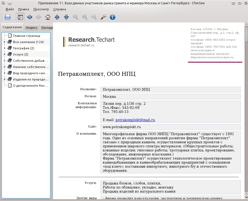Select Главная страница in contents tree
This screenshot has height=201, width=248.
(x=27, y=36)
